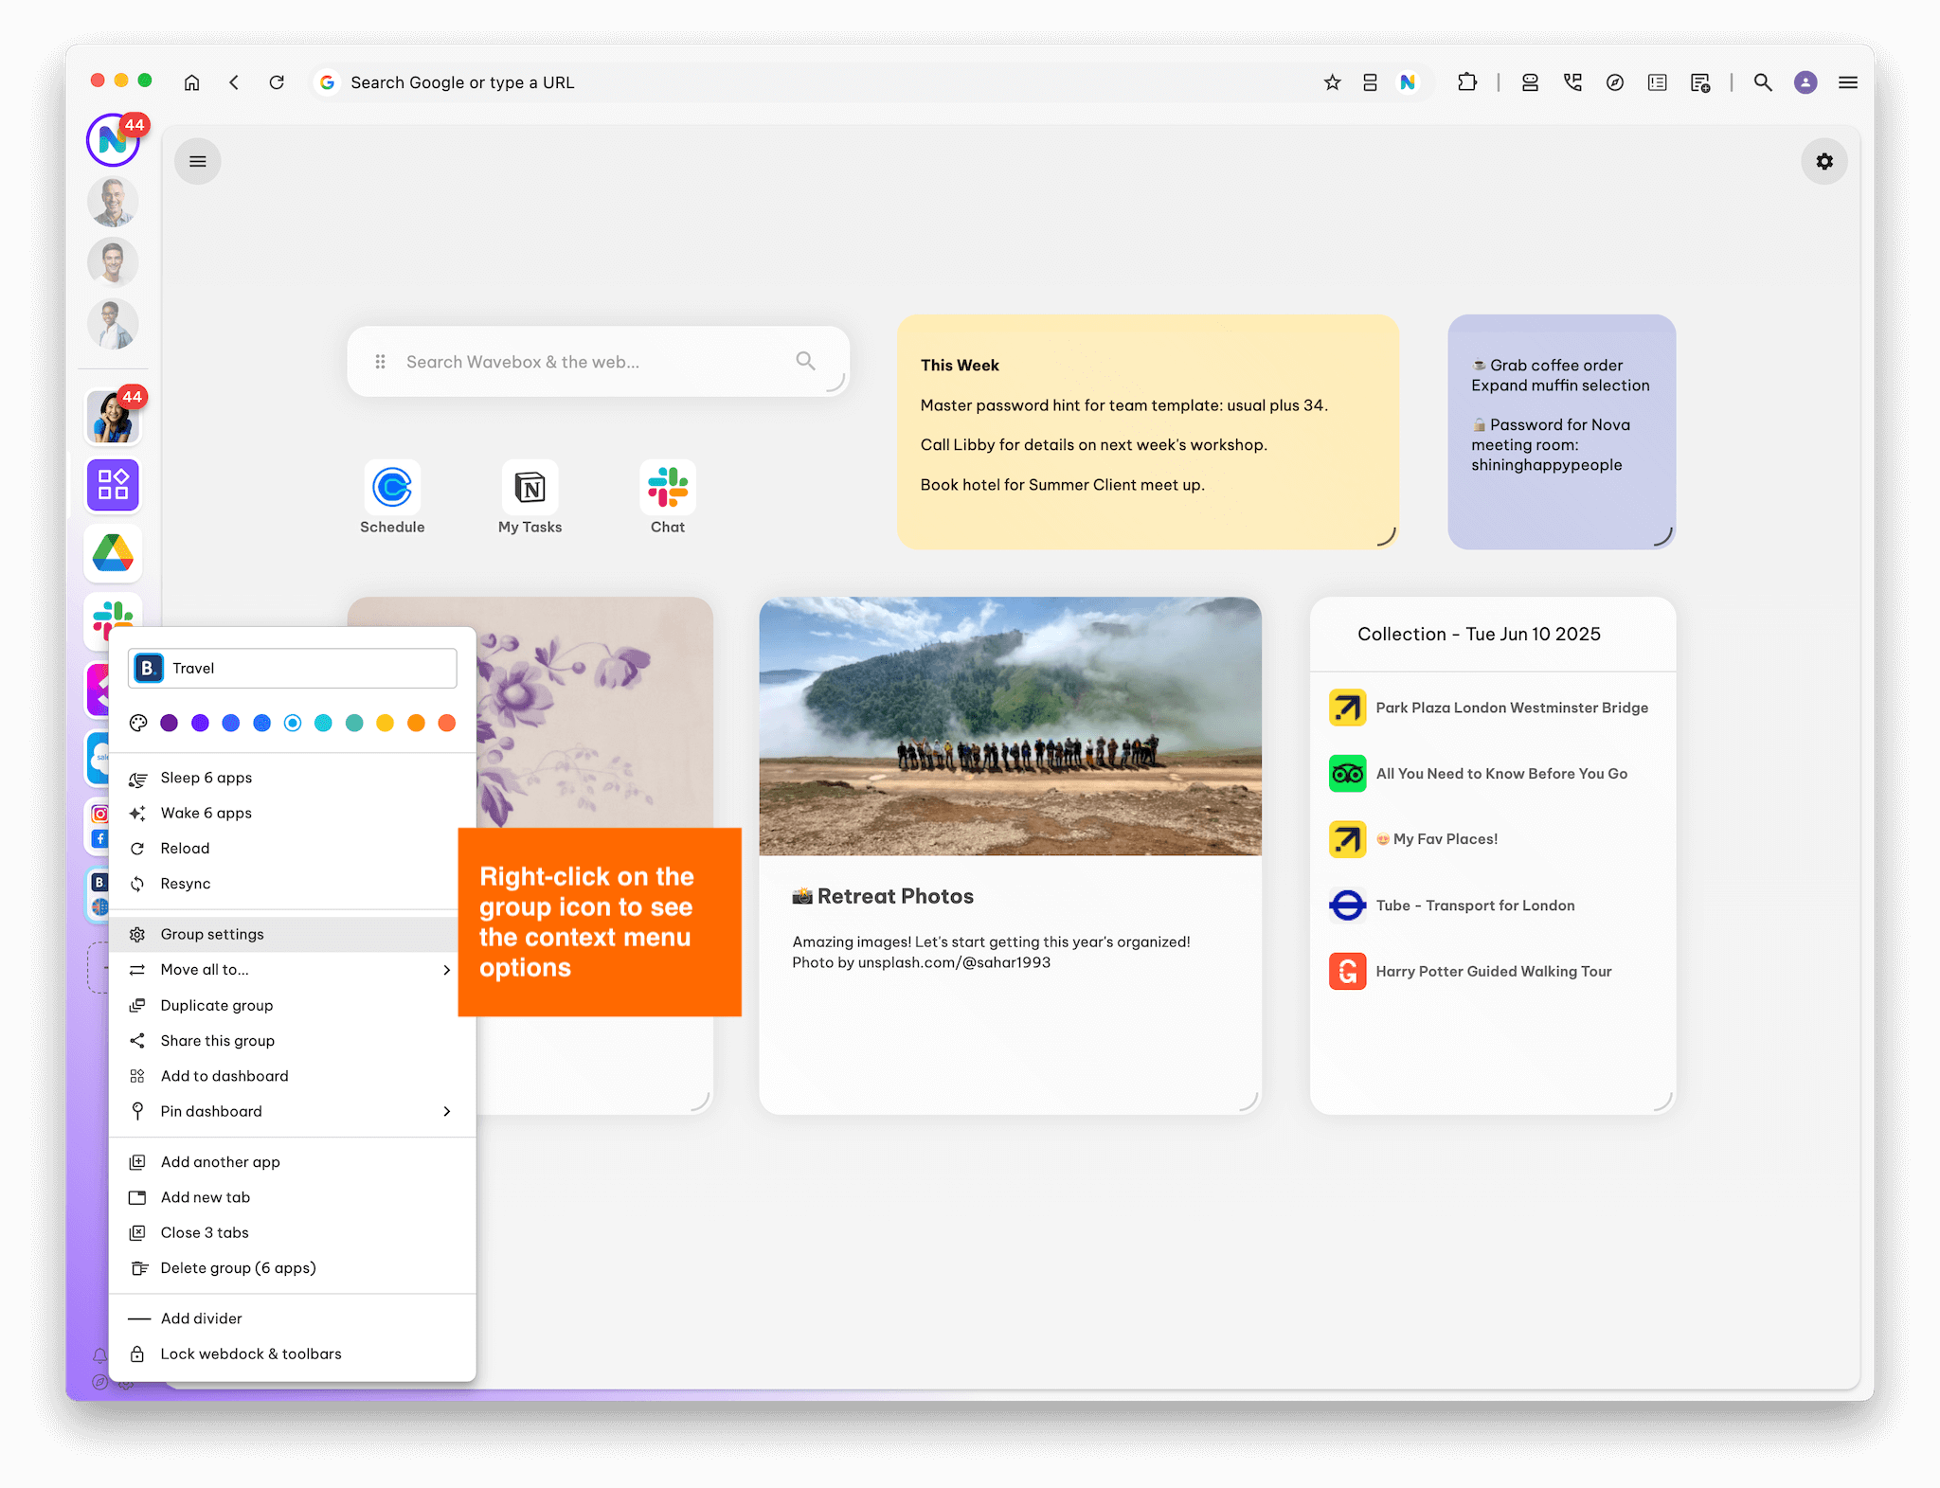Open the profile avatar in the toolbar
1940x1488 pixels.
click(x=1805, y=82)
